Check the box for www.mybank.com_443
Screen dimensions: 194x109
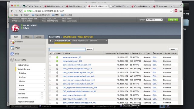click(x=50, y=61)
